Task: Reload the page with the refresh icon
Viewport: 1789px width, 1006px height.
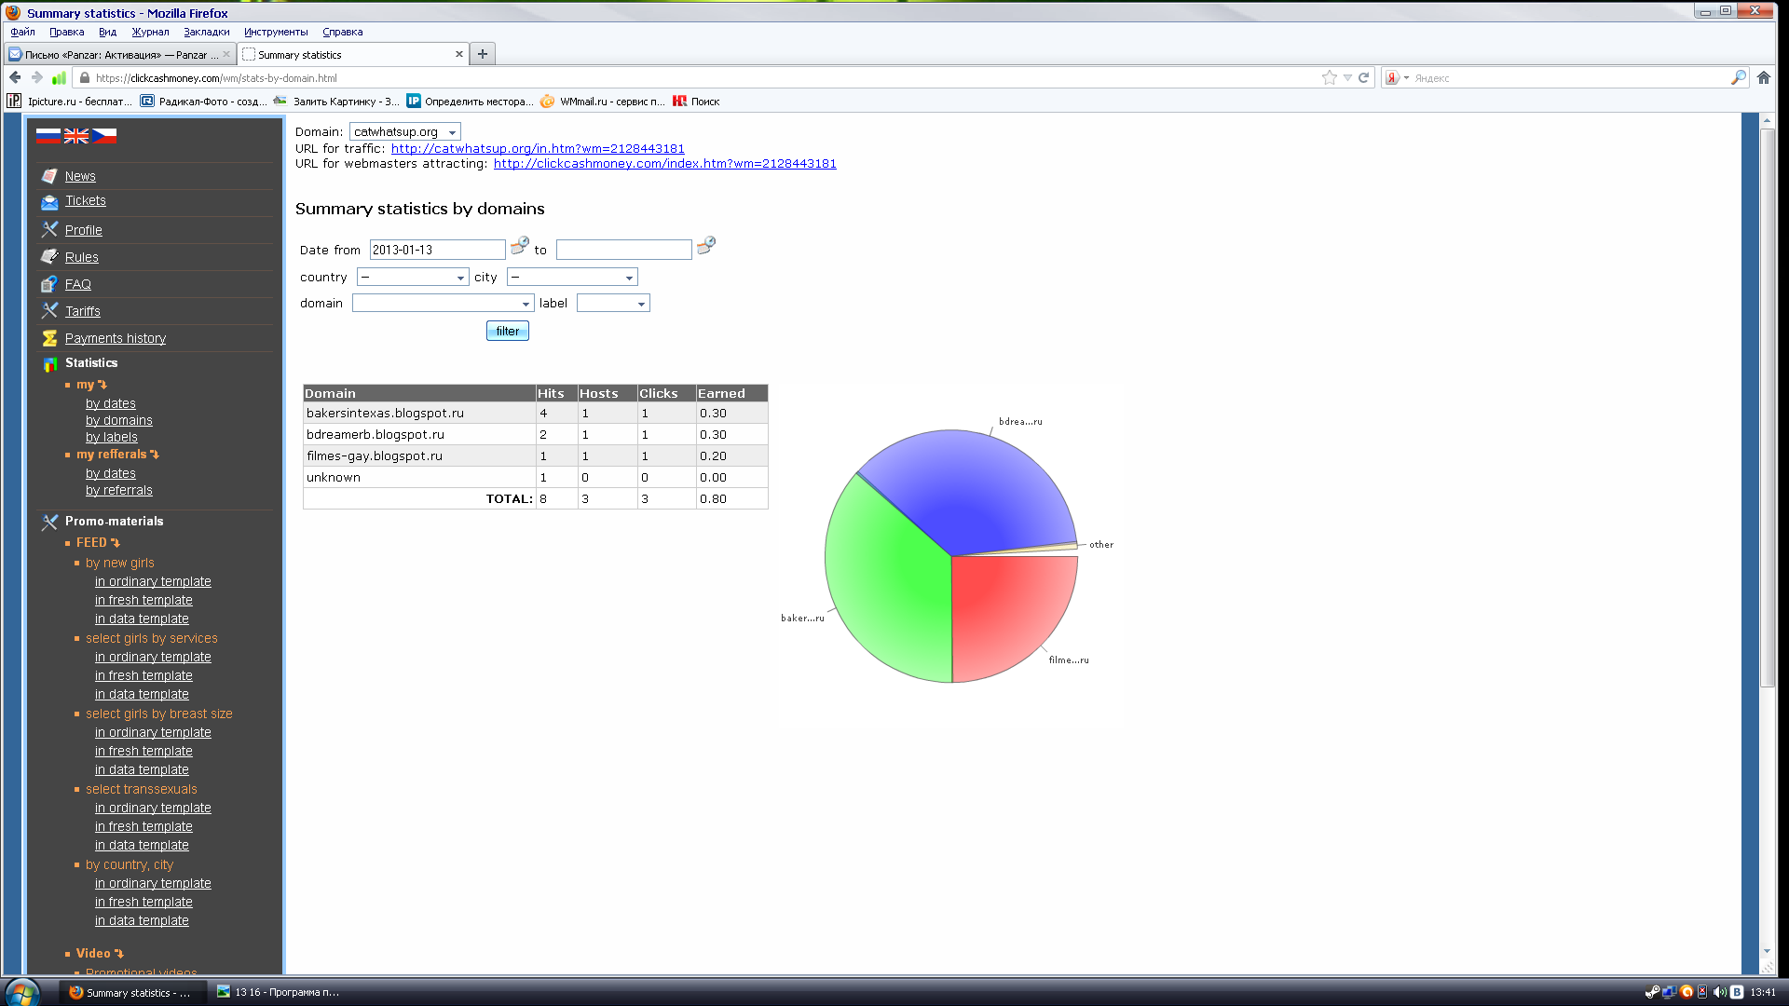Action: click(x=1363, y=78)
